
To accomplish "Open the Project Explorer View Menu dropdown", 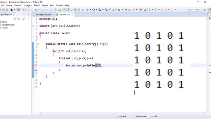I will pos(28,19).
